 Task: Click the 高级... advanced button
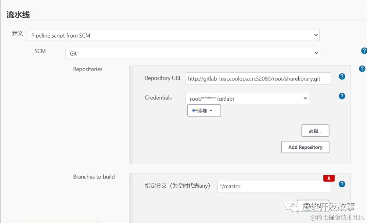coord(315,131)
